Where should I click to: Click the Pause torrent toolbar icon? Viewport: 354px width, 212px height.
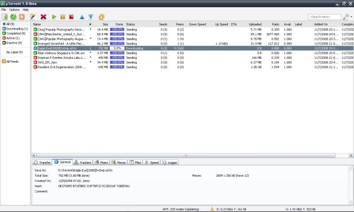point(62,17)
